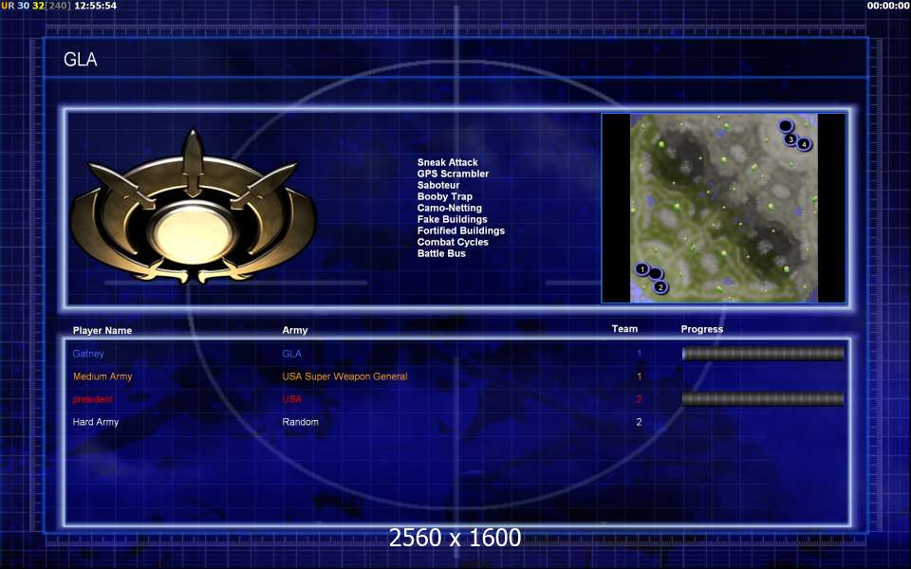
Task: Click the 12:55:54 clock readout
Action: coord(95,6)
